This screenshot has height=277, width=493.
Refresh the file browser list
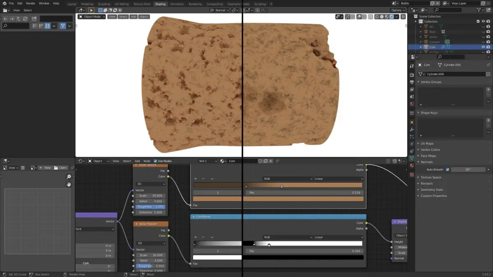[25, 19]
